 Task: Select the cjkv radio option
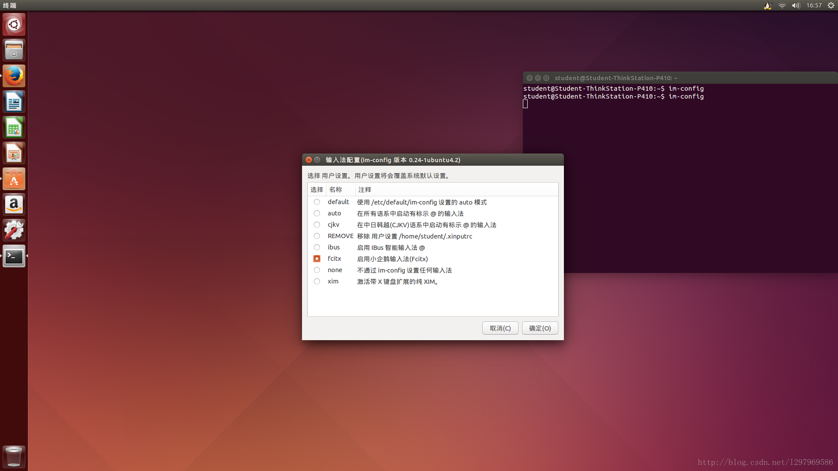point(317,225)
